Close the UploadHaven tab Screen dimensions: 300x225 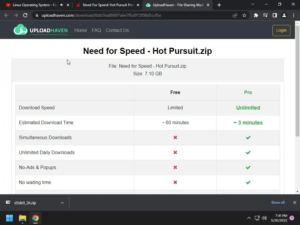[x=208, y=5]
